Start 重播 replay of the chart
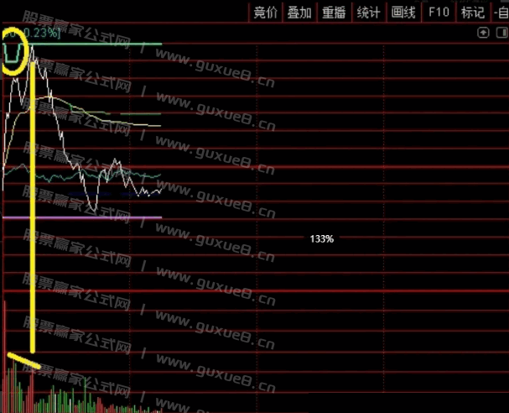509x413 pixels. (x=334, y=12)
